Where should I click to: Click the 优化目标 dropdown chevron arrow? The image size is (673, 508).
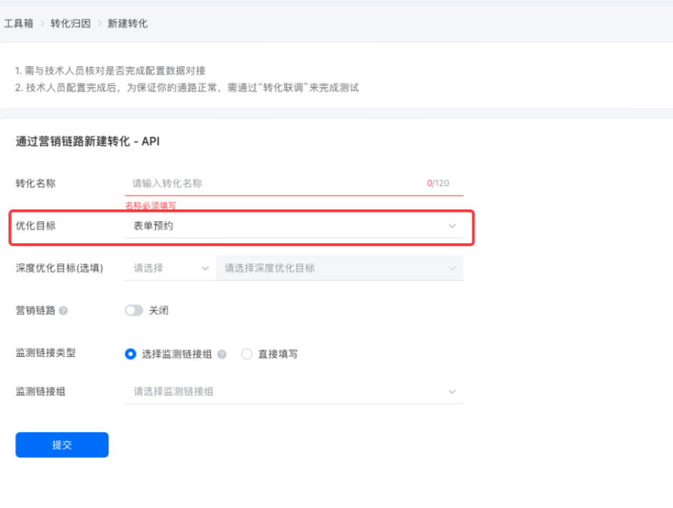point(452,226)
